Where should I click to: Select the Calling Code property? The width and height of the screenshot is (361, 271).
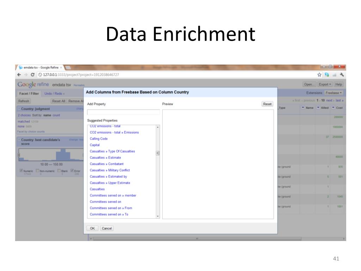[99, 139]
